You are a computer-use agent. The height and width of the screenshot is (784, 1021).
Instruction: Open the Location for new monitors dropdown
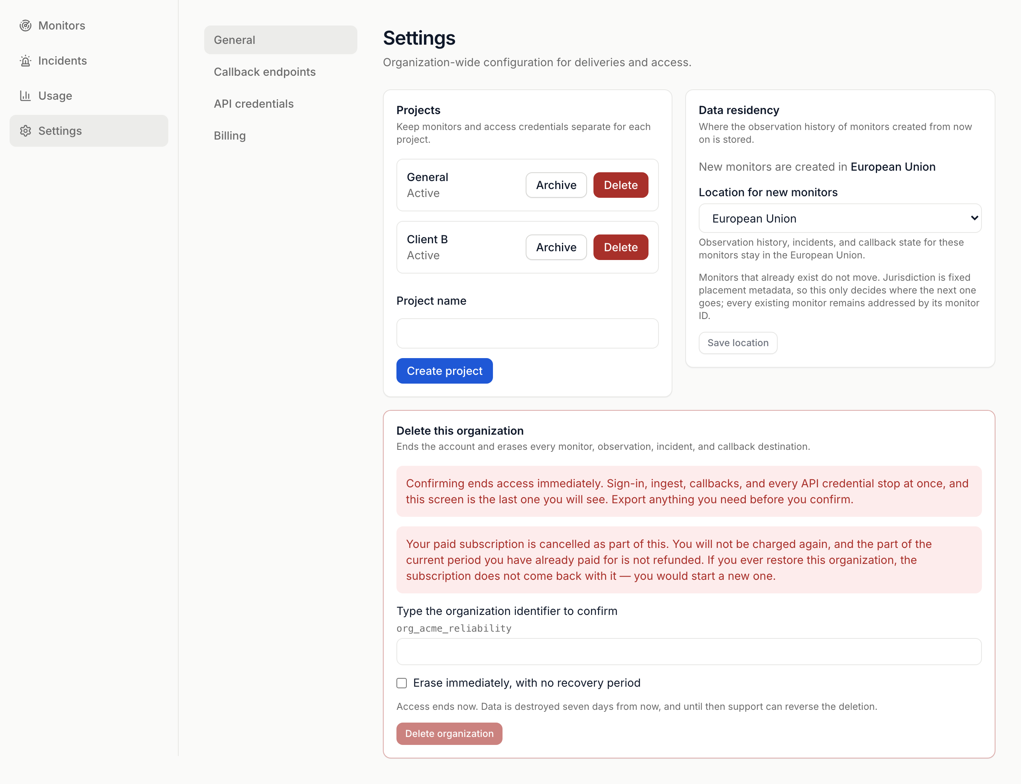(840, 218)
